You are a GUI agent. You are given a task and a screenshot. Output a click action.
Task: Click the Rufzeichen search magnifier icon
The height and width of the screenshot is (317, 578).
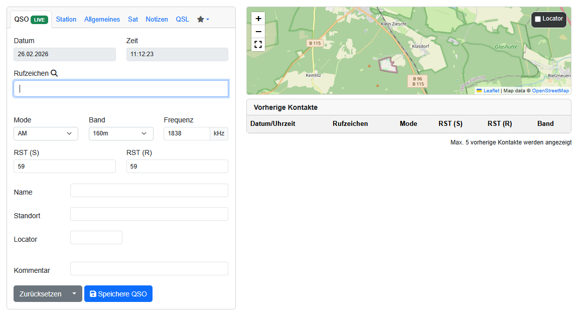pos(54,73)
